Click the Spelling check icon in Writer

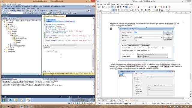click(x=124, y=7)
